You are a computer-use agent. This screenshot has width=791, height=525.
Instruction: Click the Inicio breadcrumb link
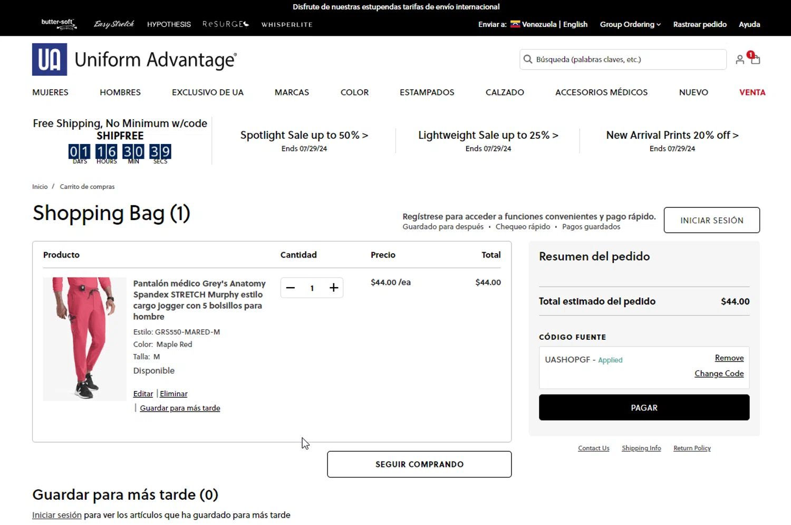coord(40,187)
